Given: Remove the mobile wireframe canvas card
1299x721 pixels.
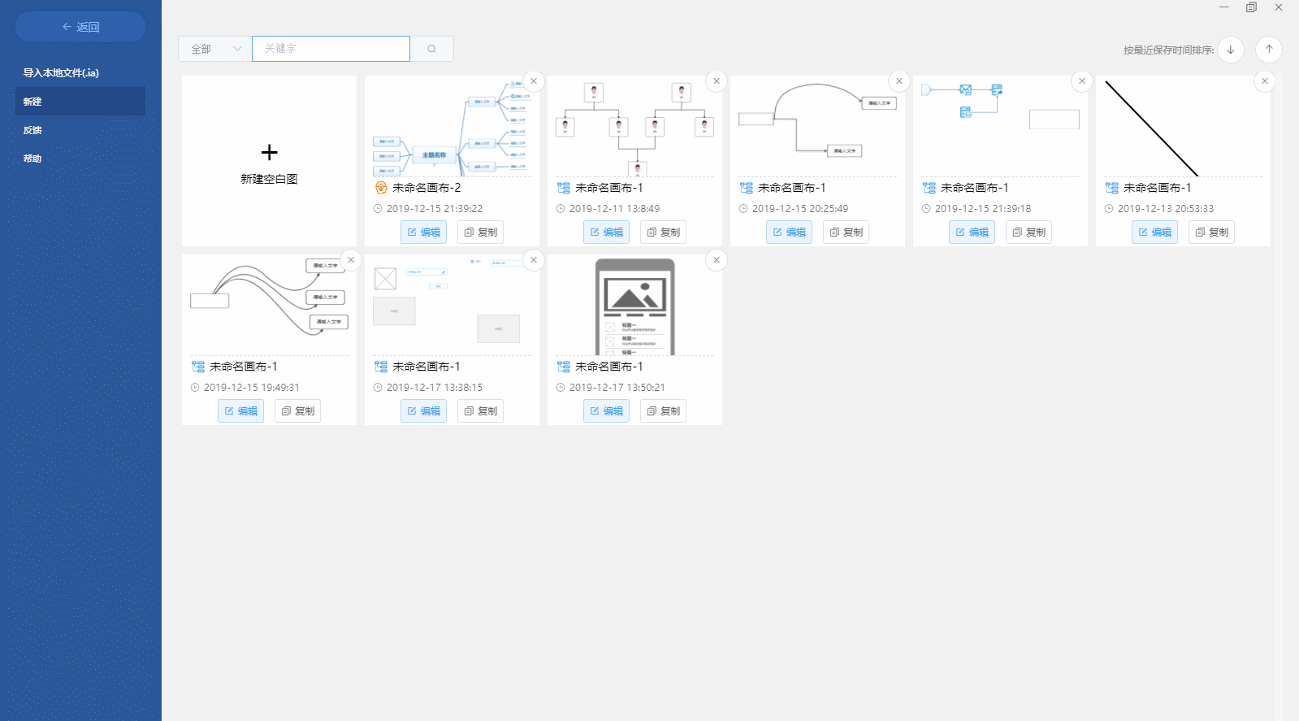Looking at the screenshot, I should point(717,260).
